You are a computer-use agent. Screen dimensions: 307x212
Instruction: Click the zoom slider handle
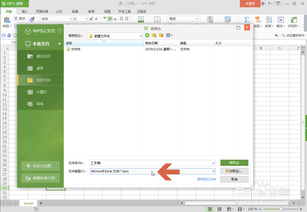coord(281,209)
